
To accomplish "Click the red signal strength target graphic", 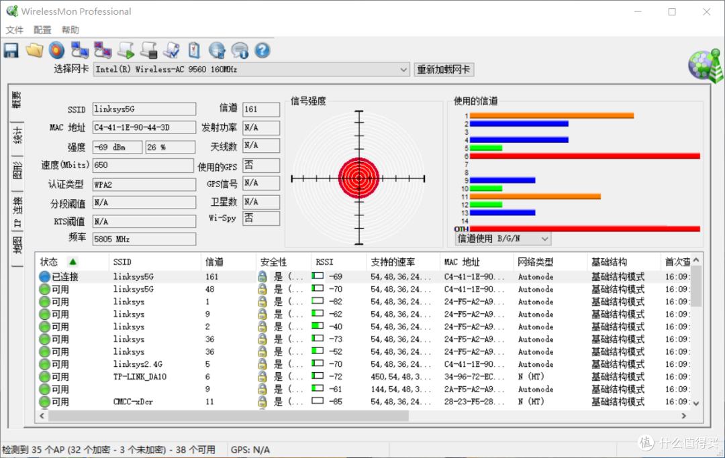I will (x=358, y=178).
